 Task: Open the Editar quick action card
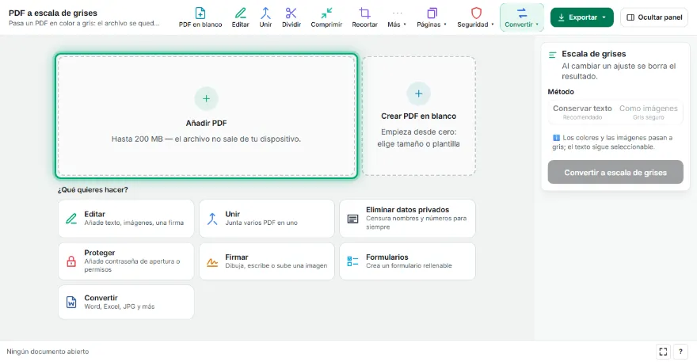point(126,219)
